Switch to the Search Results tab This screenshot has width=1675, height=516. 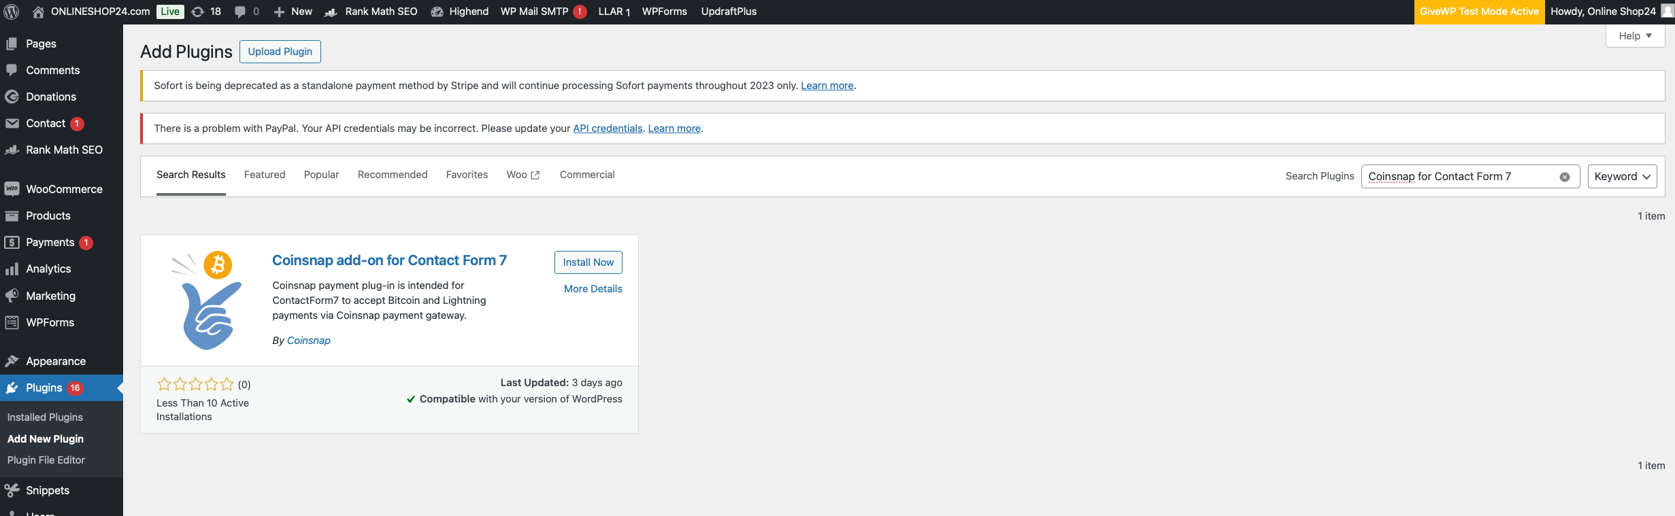(191, 175)
